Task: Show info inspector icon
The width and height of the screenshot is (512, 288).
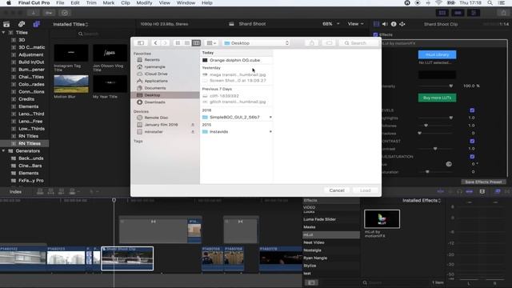Action: 394,24
